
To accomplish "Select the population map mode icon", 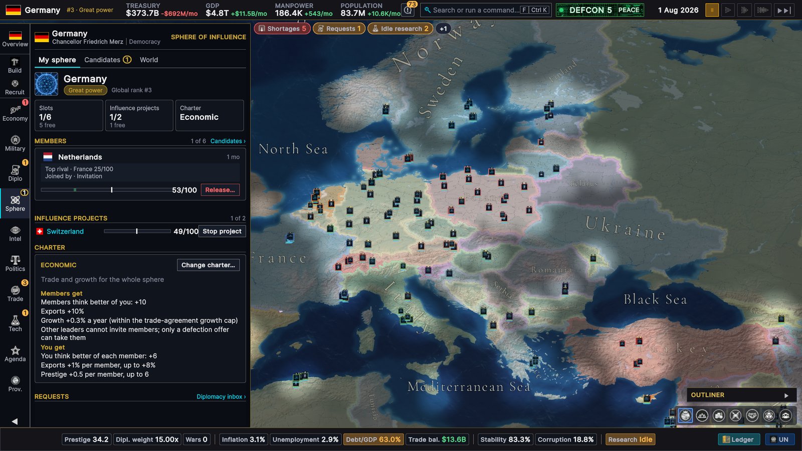I will [785, 415].
